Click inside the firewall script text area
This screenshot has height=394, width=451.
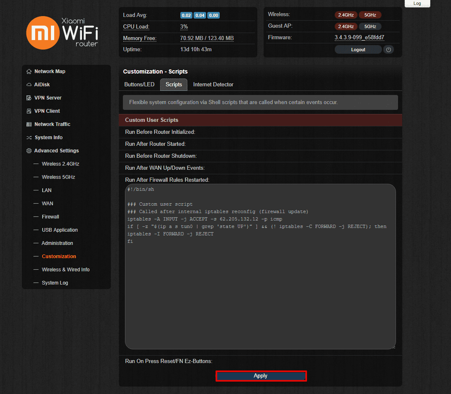click(x=260, y=264)
